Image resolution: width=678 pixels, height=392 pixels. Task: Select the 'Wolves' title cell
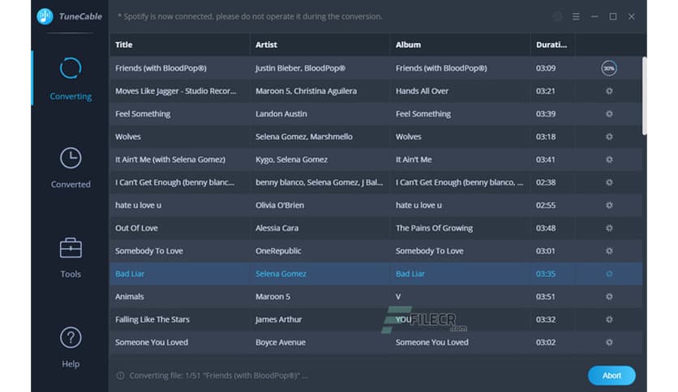(x=127, y=137)
